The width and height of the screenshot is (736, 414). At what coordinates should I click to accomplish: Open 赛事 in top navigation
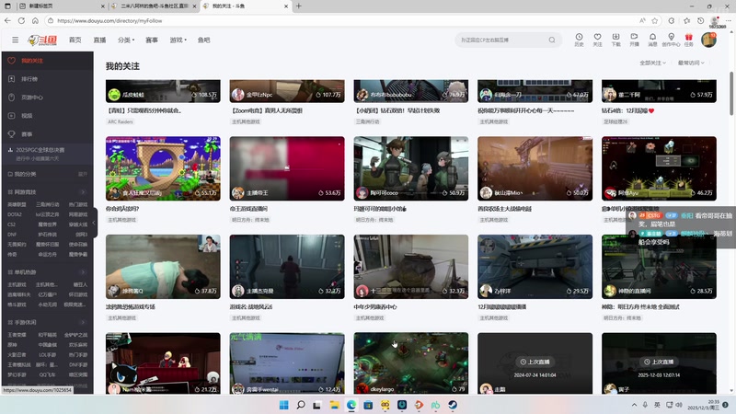coord(152,40)
